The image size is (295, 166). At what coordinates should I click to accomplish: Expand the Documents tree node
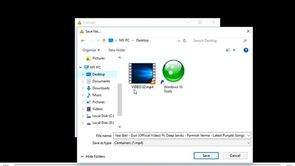(x=83, y=81)
